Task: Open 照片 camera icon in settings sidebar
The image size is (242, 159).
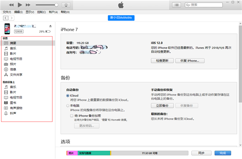Action: point(6,64)
